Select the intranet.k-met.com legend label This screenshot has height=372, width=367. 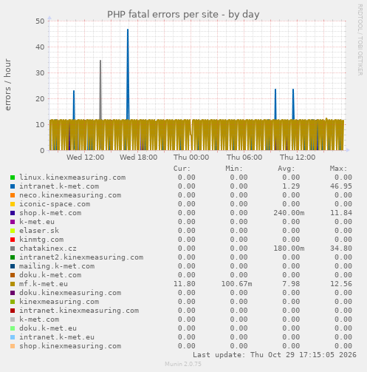(59, 186)
